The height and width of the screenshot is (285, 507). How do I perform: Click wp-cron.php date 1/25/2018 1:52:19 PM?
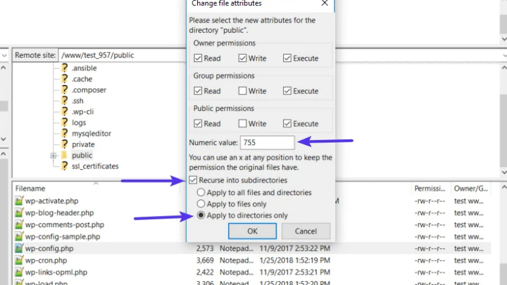point(295,260)
